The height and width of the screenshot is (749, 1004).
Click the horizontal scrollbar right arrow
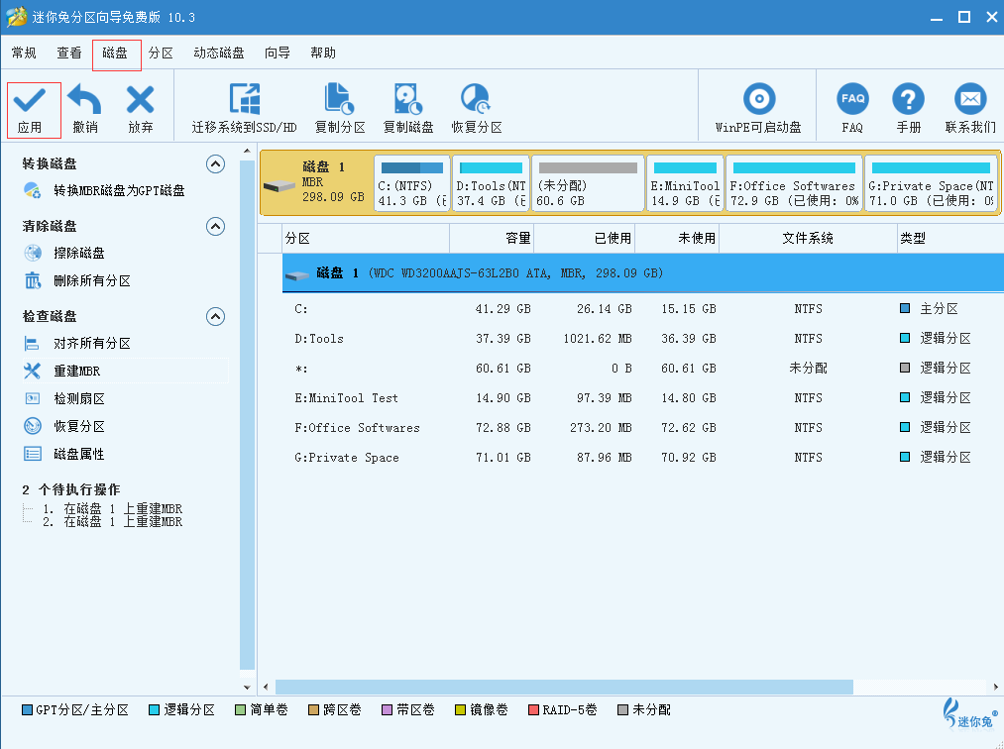996,687
